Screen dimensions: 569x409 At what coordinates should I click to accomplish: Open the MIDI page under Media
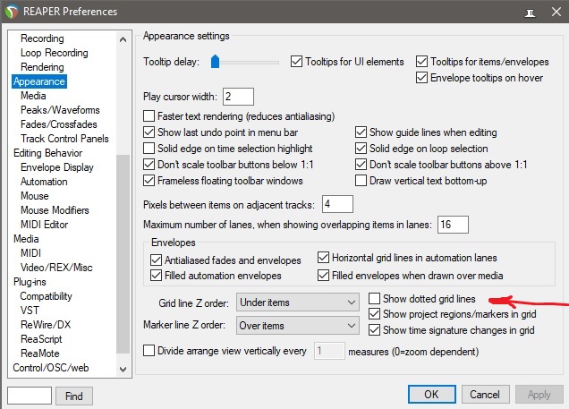pos(30,253)
